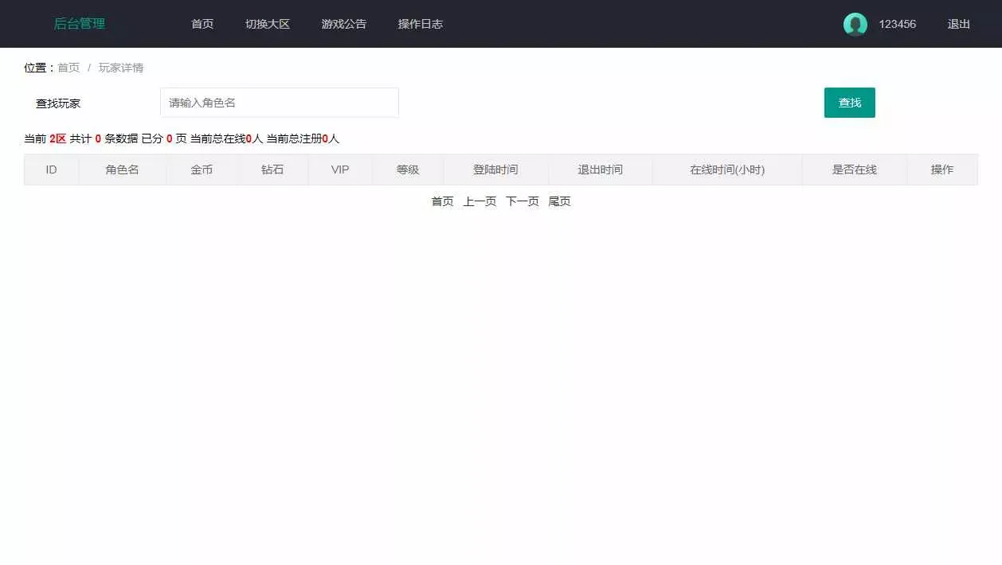Click the 钻石 column header
This screenshot has height=565, width=1002.
[x=273, y=169]
